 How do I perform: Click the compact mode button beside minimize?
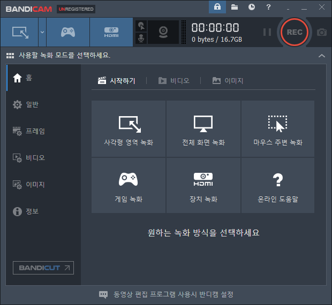[288, 9]
